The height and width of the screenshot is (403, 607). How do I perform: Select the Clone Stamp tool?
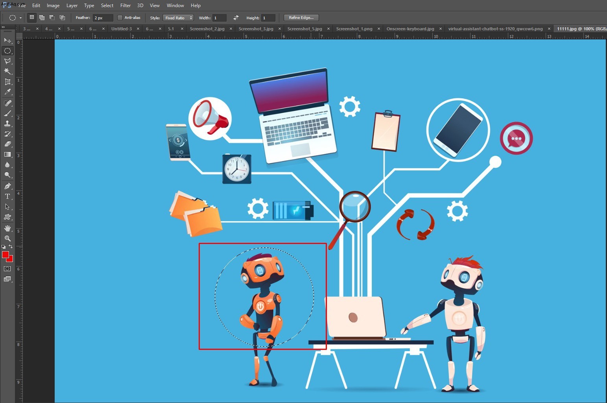[x=7, y=124]
